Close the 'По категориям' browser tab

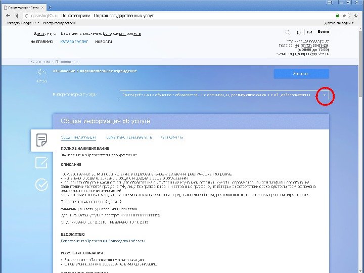tap(42, 8)
